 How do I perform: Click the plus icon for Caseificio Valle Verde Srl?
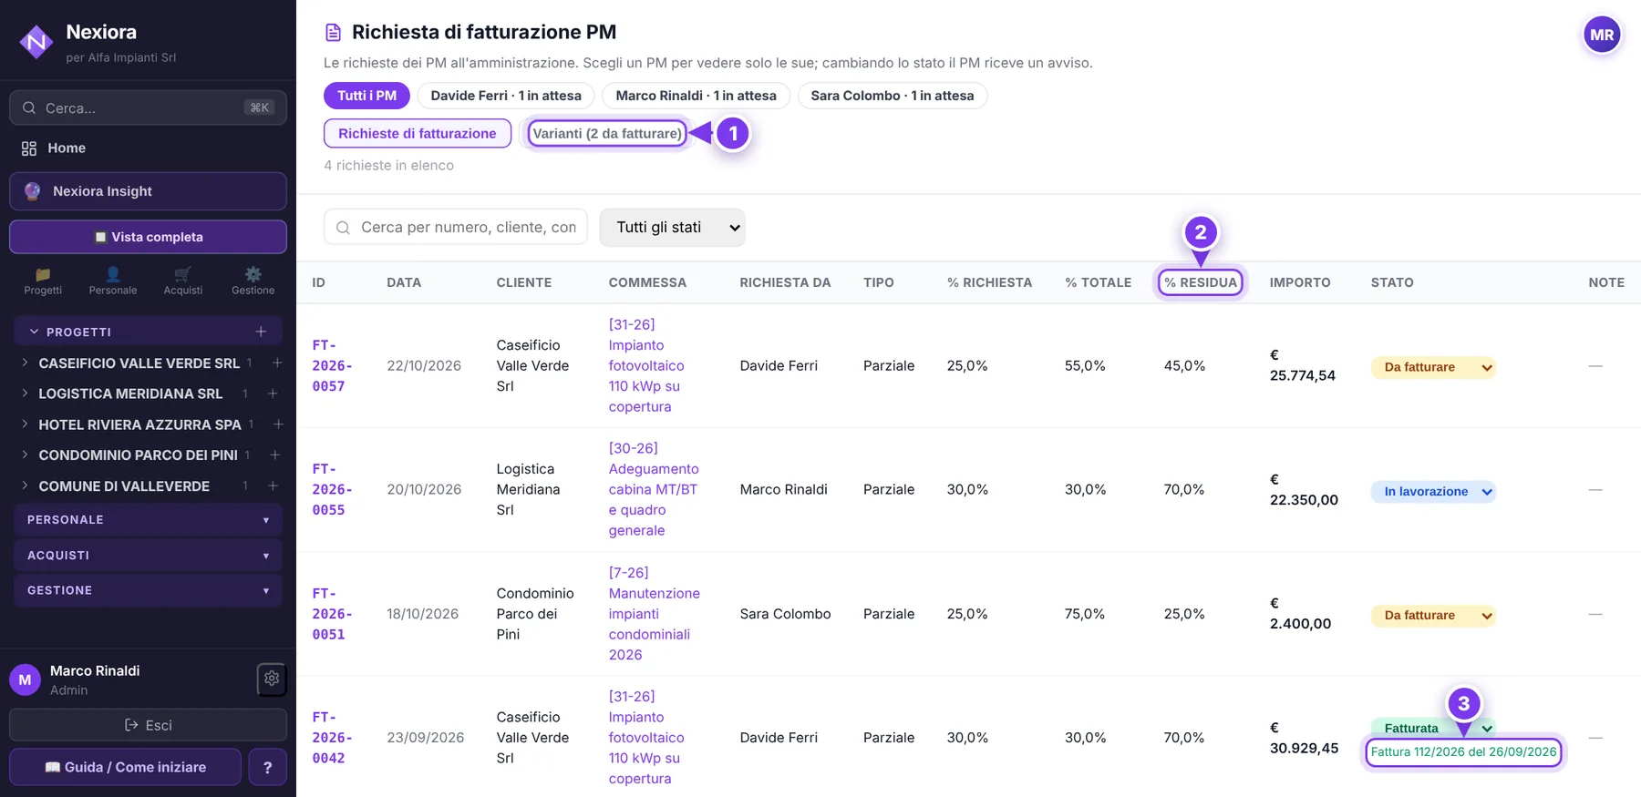point(277,363)
